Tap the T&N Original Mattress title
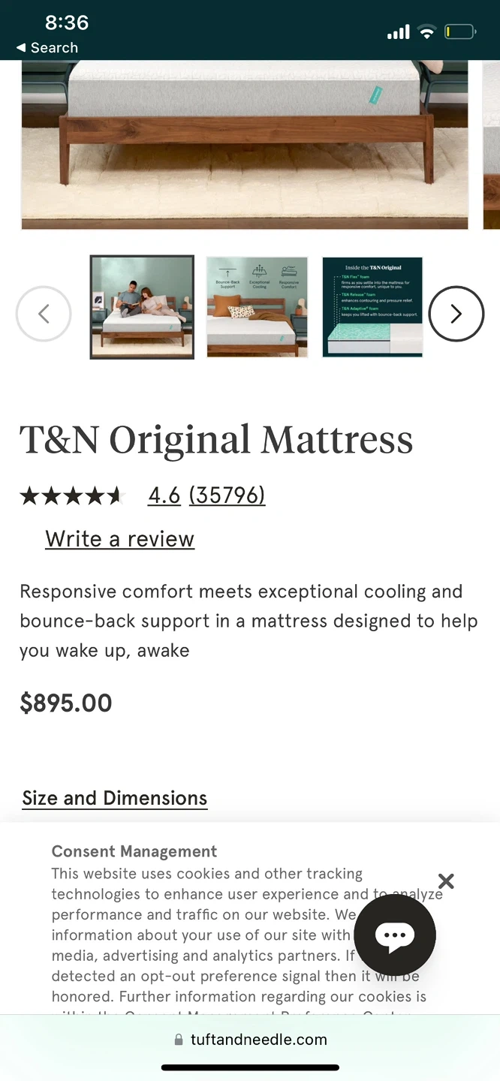Viewport: 500px width, 1081px height. [x=216, y=440]
